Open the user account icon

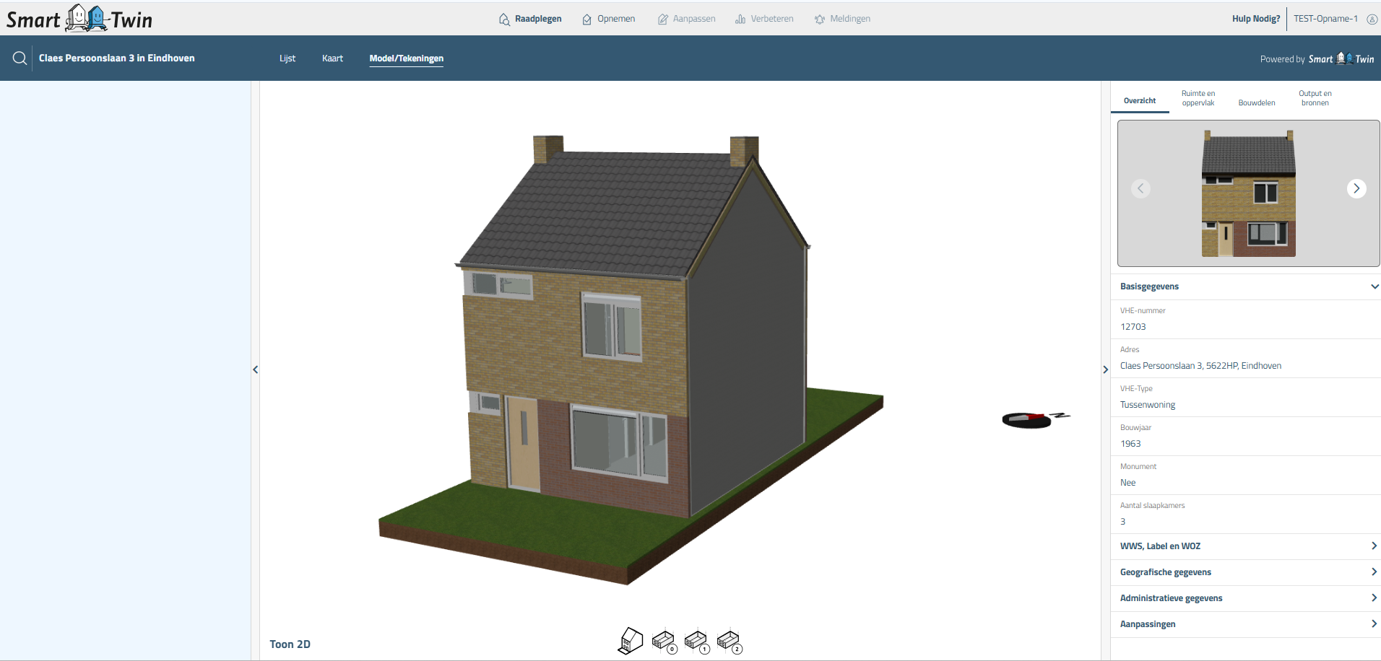(1372, 19)
